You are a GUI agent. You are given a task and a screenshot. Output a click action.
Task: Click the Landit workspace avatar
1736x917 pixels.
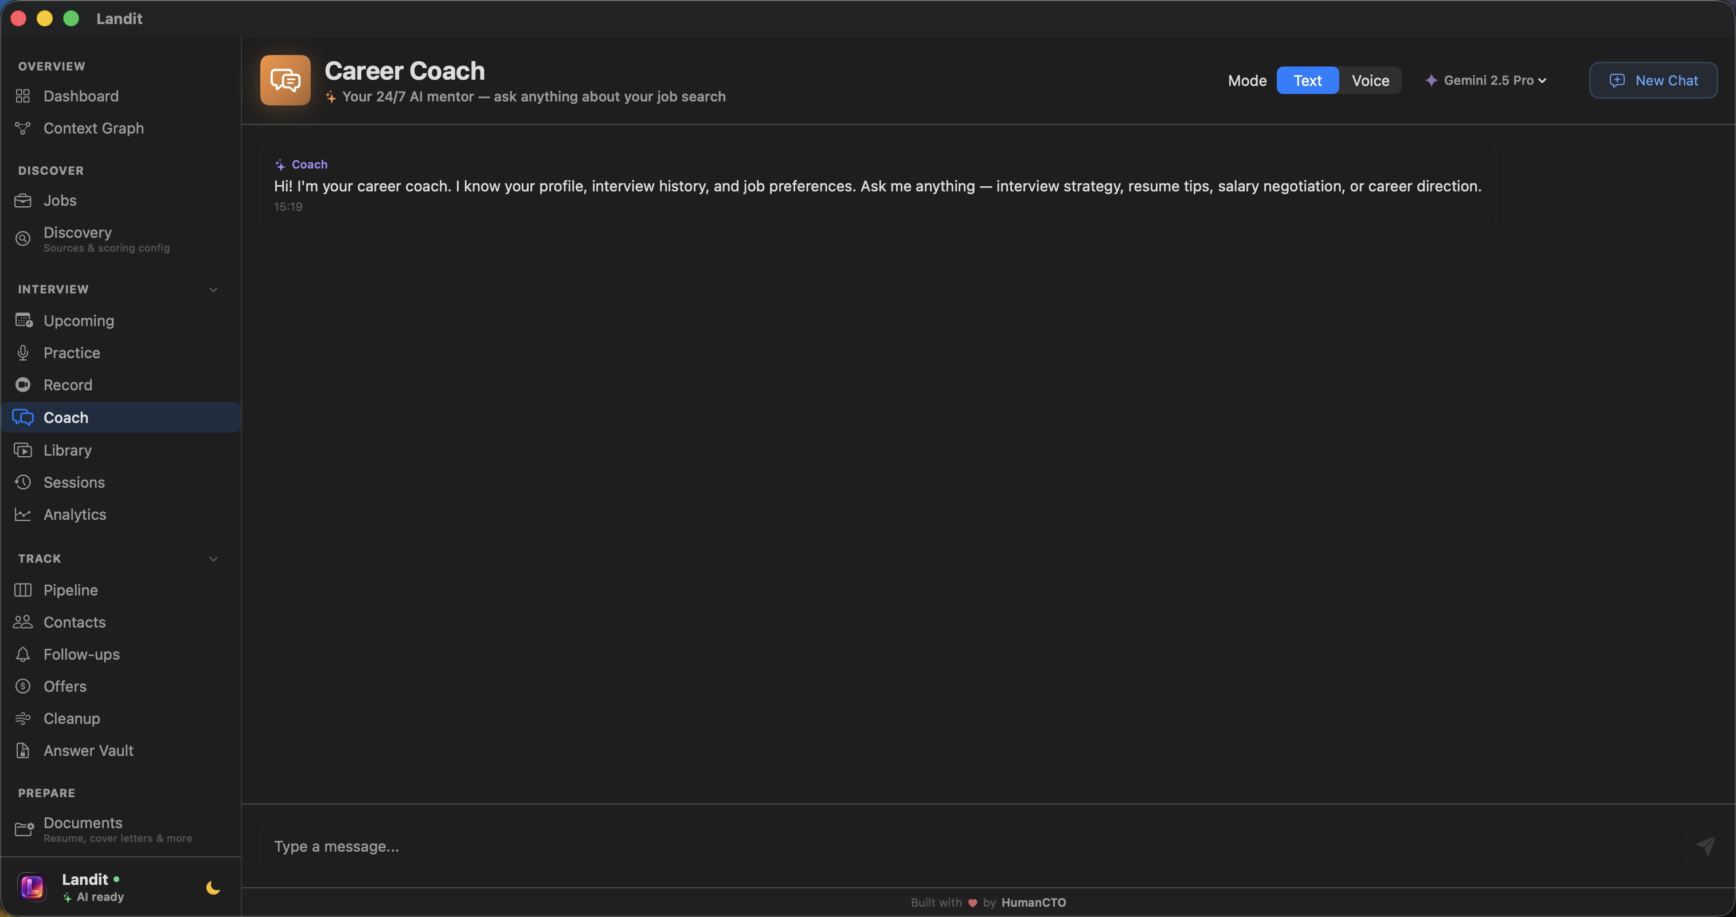(x=32, y=887)
